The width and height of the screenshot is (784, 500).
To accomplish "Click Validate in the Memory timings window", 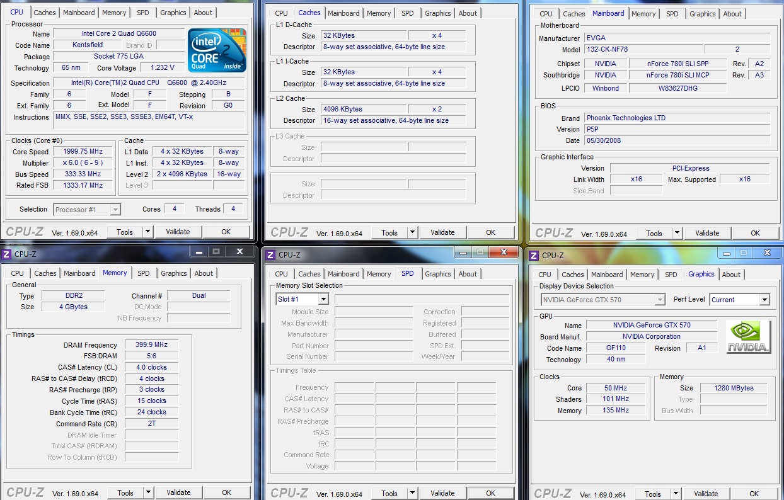I will tap(178, 492).
